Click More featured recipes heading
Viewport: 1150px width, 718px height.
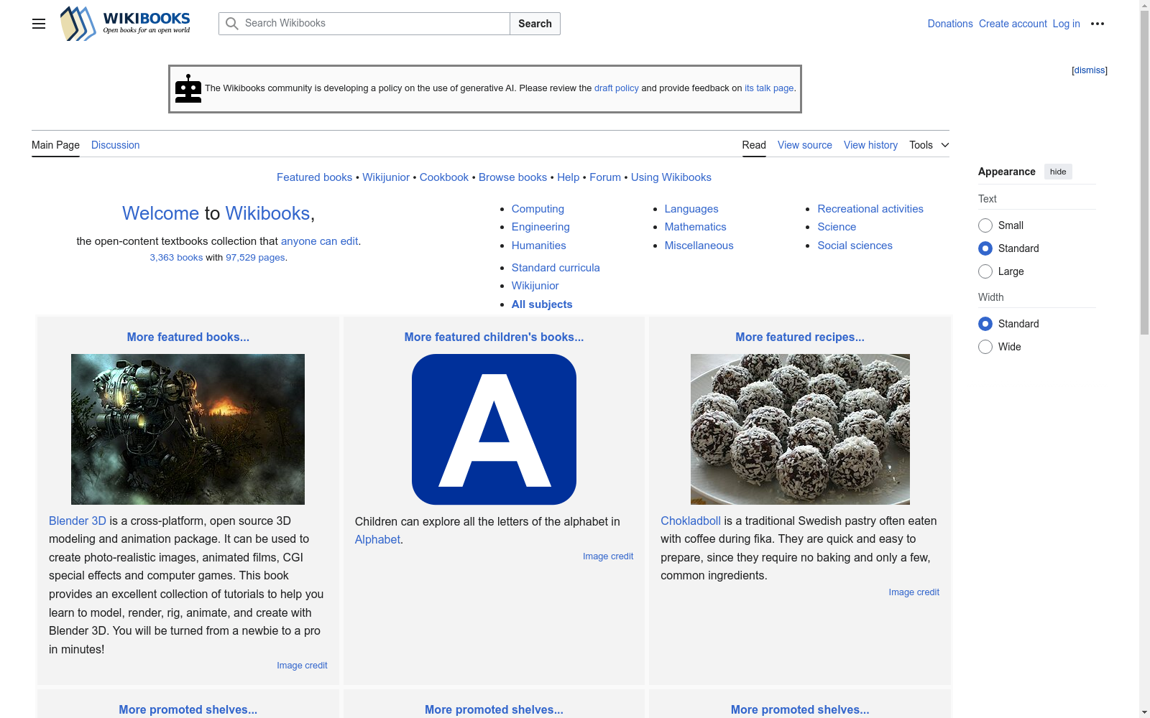(800, 337)
